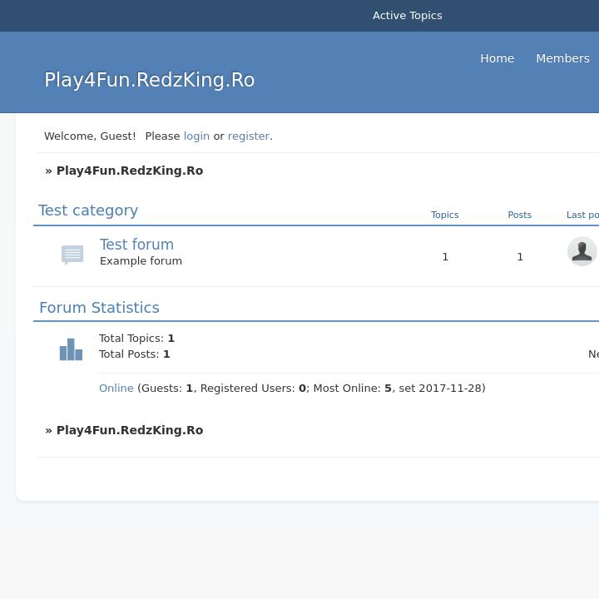
Task: Go to the Home page
Action: 497,58
